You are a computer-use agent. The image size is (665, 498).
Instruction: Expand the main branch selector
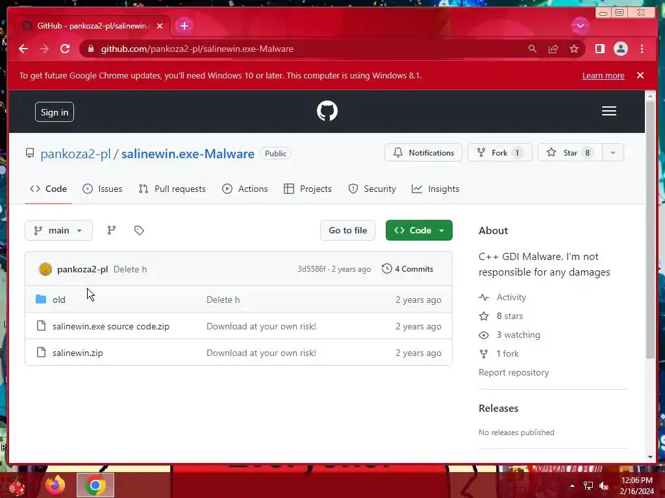(58, 230)
